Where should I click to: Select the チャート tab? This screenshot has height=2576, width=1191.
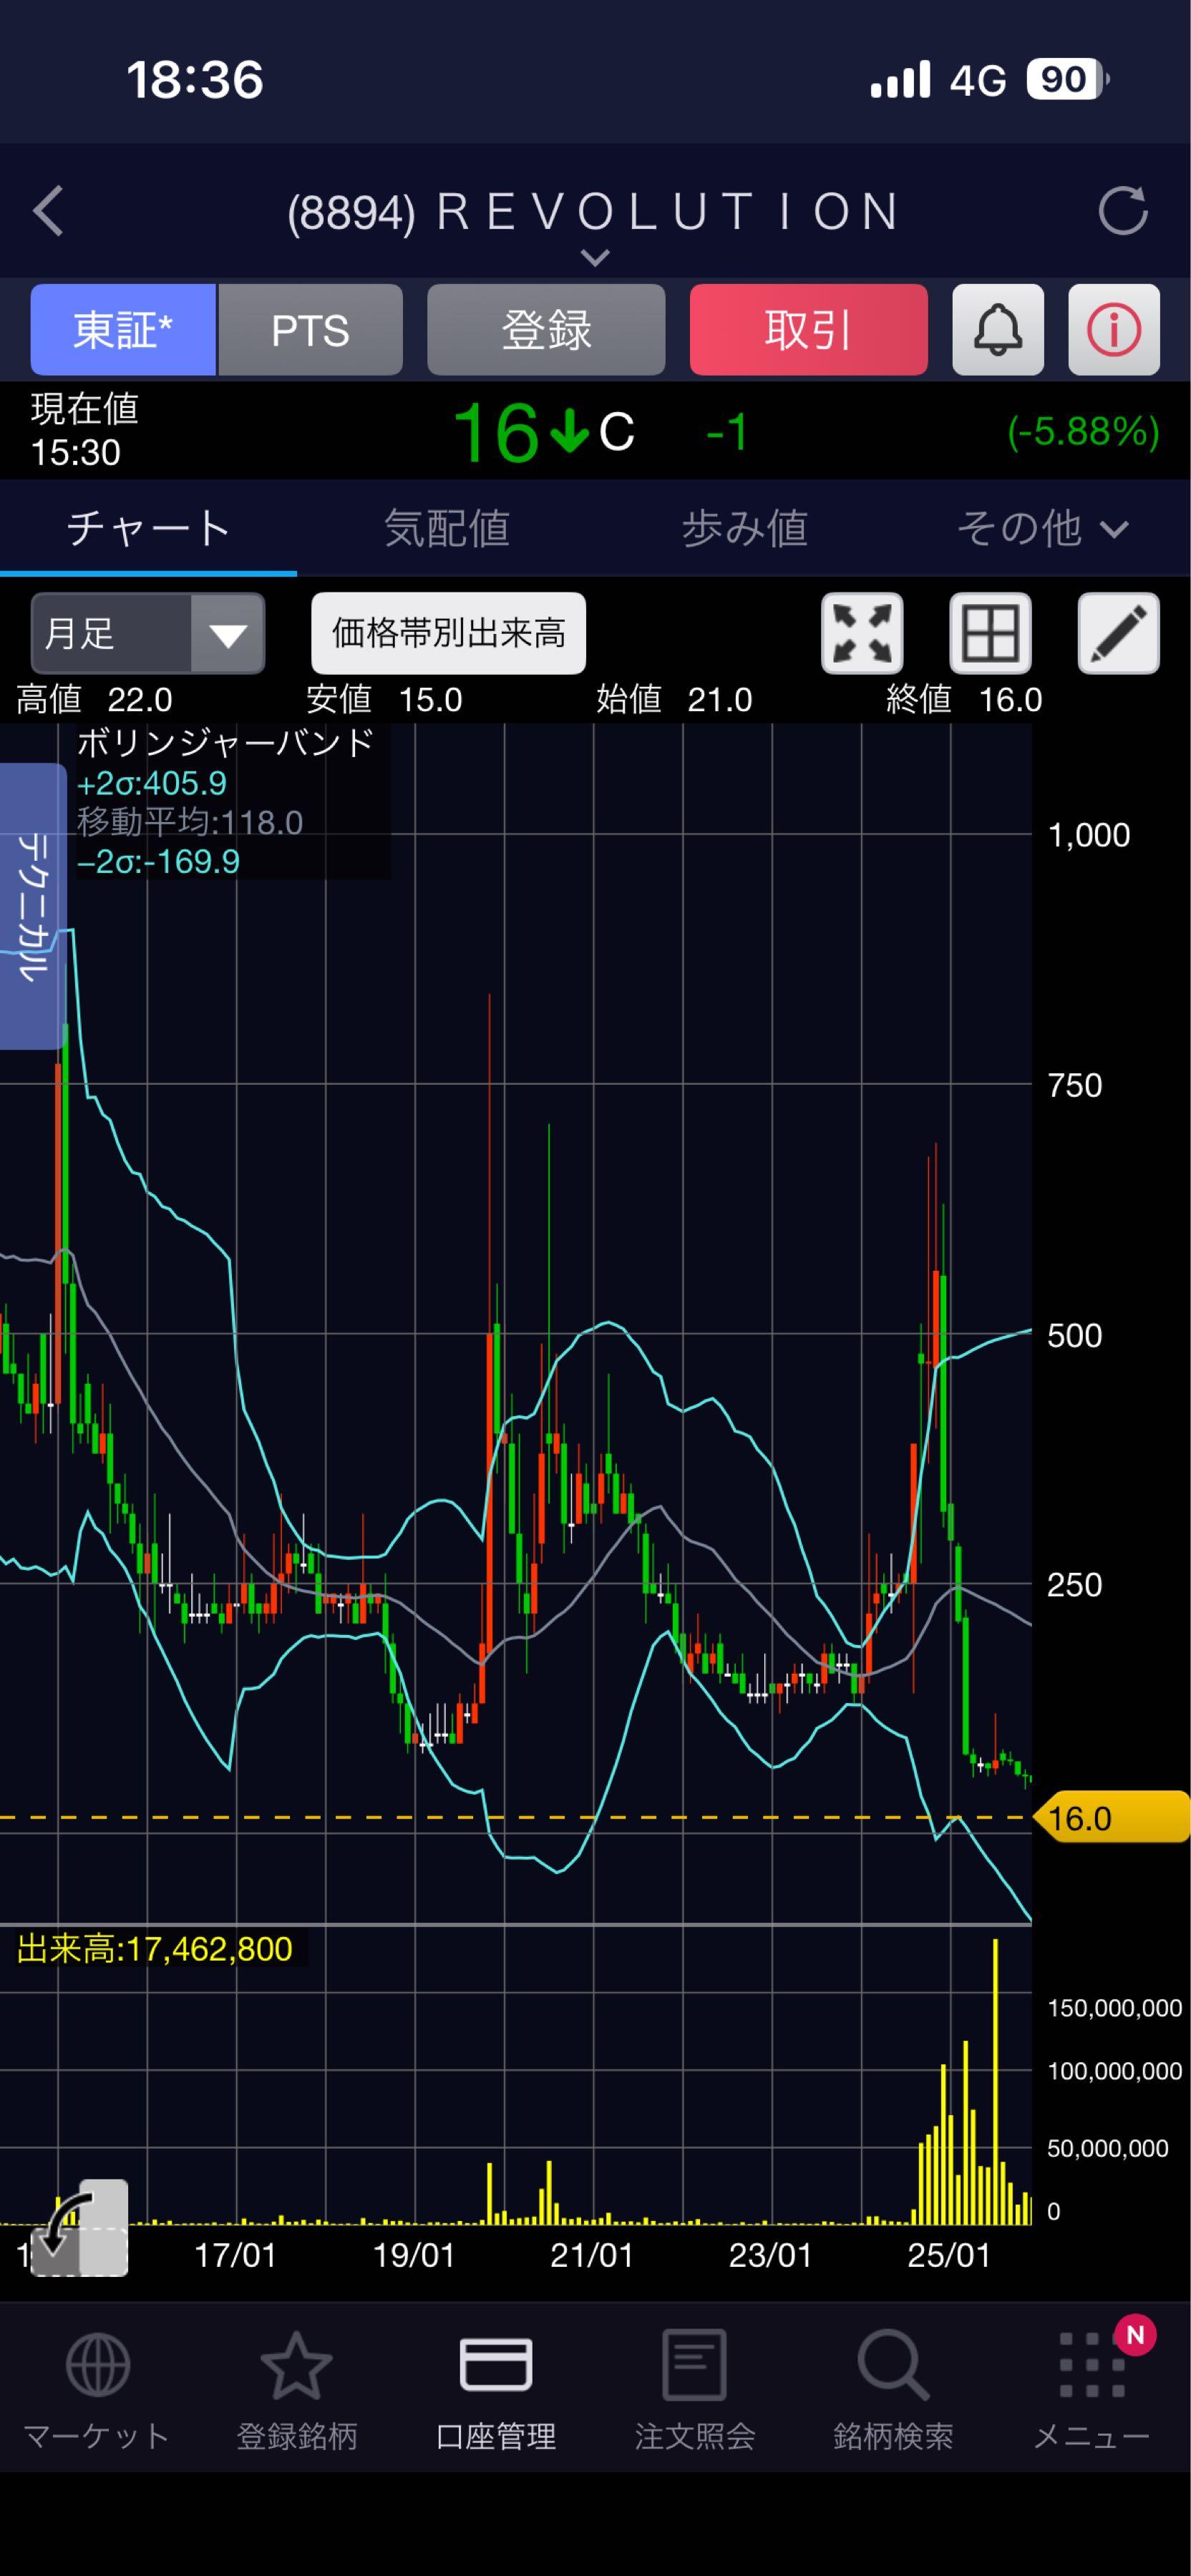pos(148,528)
